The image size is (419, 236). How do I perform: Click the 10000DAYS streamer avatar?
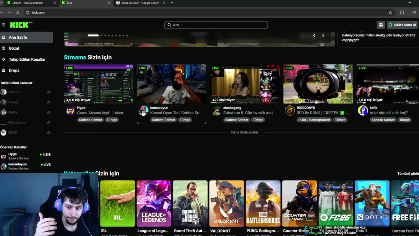[x=290, y=111]
